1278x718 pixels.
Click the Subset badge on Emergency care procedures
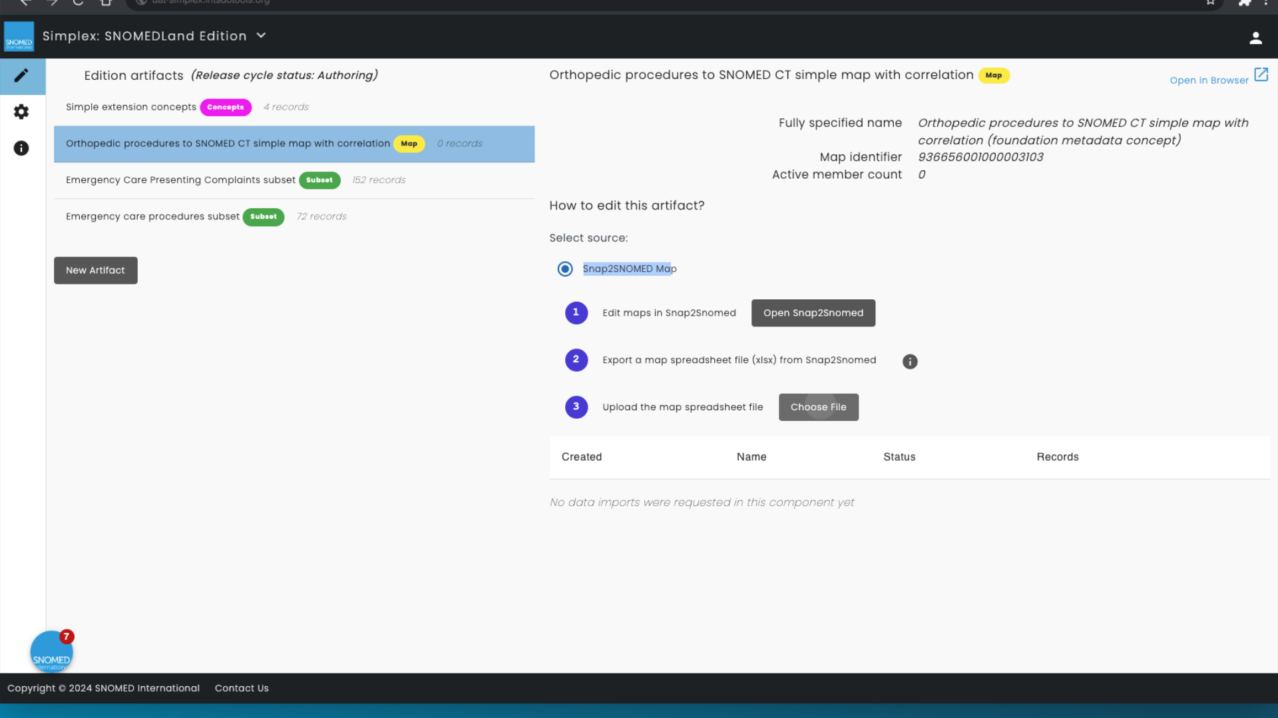264,217
